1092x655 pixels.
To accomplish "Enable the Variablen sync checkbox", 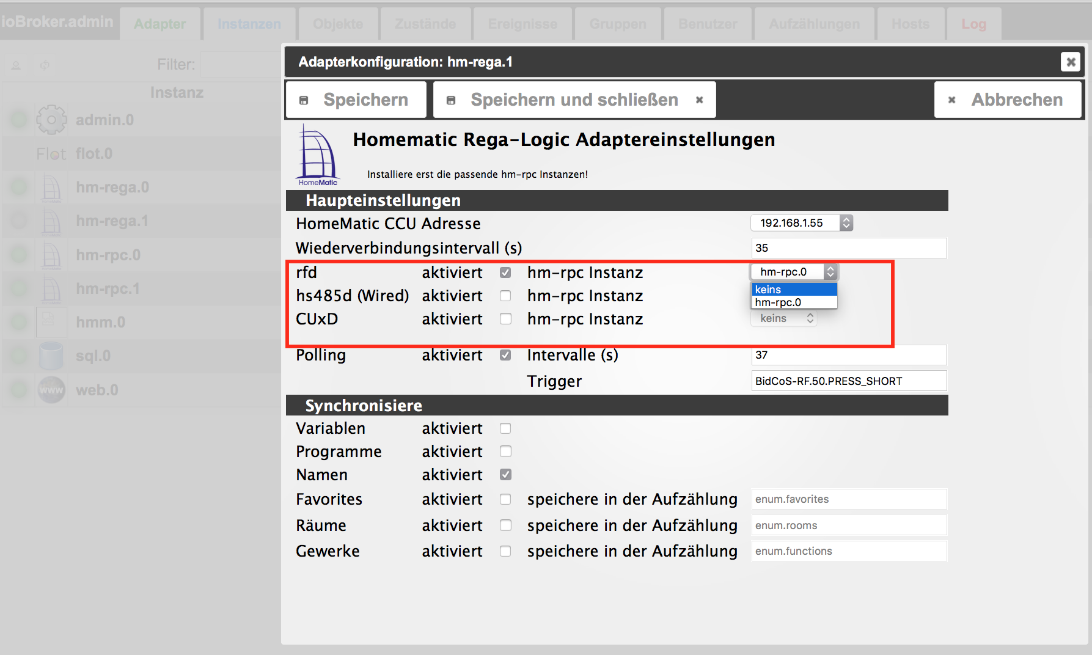I will click(x=505, y=428).
